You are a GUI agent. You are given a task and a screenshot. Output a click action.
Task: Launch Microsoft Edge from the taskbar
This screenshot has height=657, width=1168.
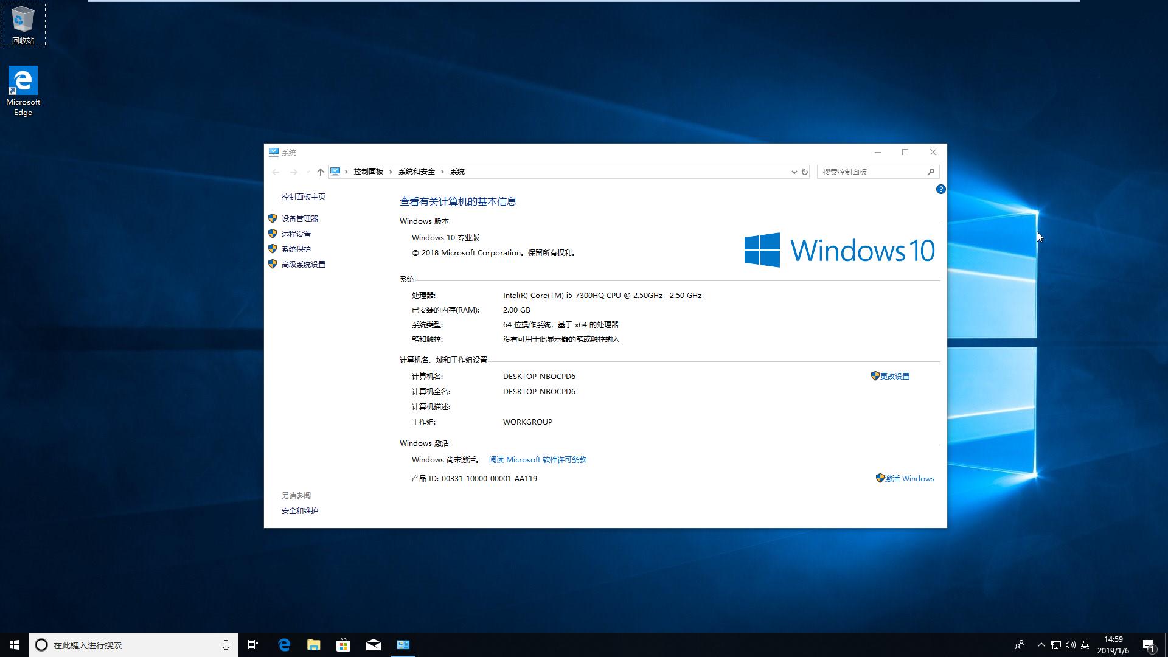283,644
